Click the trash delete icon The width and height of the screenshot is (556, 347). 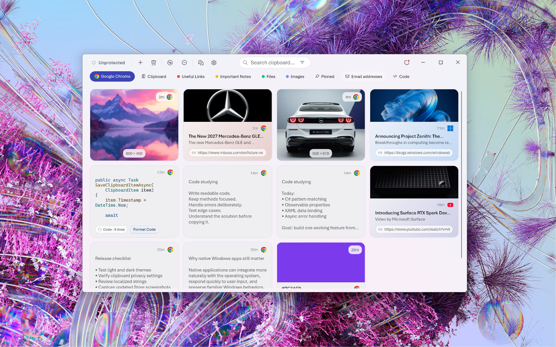[x=154, y=63]
